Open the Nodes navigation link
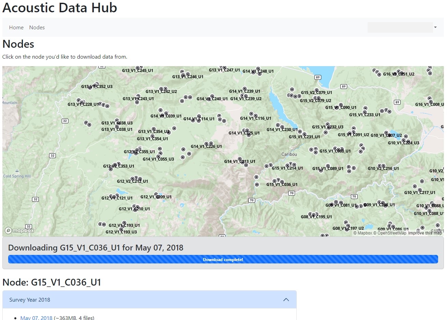This screenshot has height=320, width=448. point(37,28)
